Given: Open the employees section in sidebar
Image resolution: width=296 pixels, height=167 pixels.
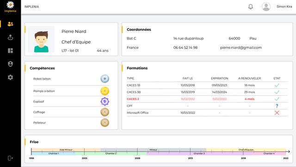Looking at the screenshot, I should click(x=10, y=24).
